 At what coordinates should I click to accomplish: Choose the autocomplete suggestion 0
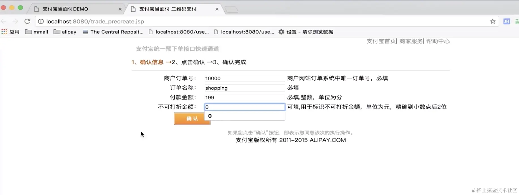coord(245,116)
